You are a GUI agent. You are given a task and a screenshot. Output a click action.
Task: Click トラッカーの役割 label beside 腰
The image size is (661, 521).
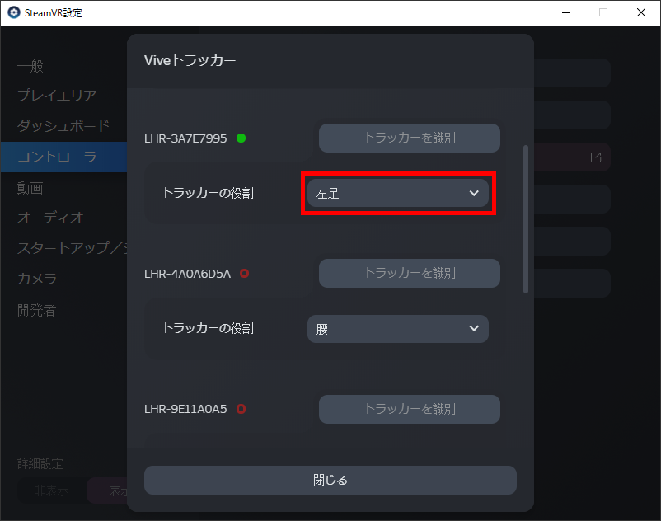(208, 328)
